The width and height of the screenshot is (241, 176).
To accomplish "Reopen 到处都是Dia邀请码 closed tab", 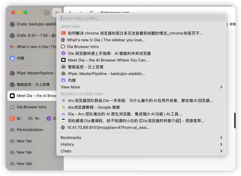I will pos(141,121).
